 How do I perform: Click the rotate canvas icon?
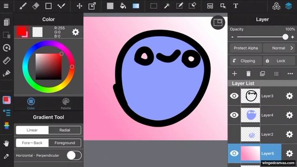(6, 48)
